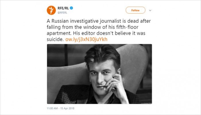Click the 15 Apr 2018 date
201x115 pixels.
pos(67,108)
